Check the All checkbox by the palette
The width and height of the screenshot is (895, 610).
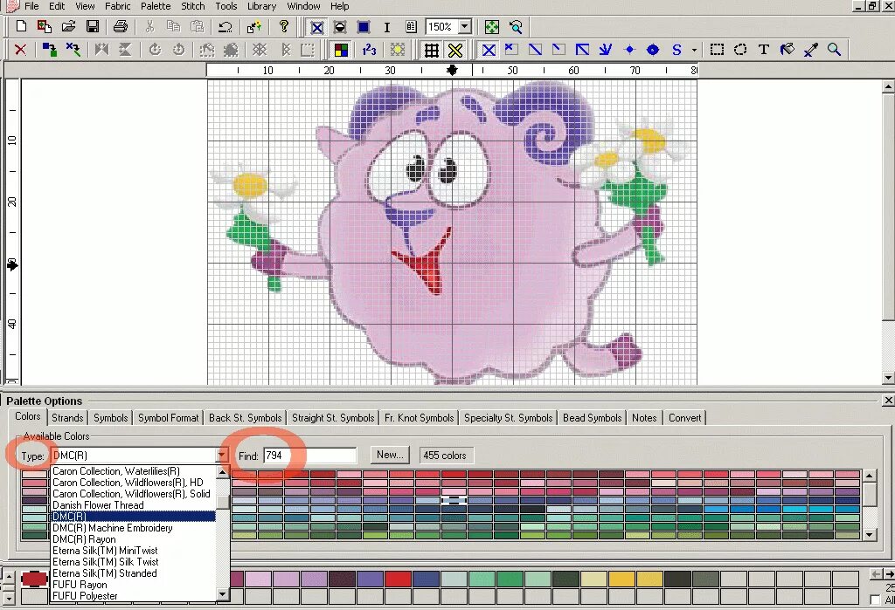pyautogui.click(x=875, y=600)
